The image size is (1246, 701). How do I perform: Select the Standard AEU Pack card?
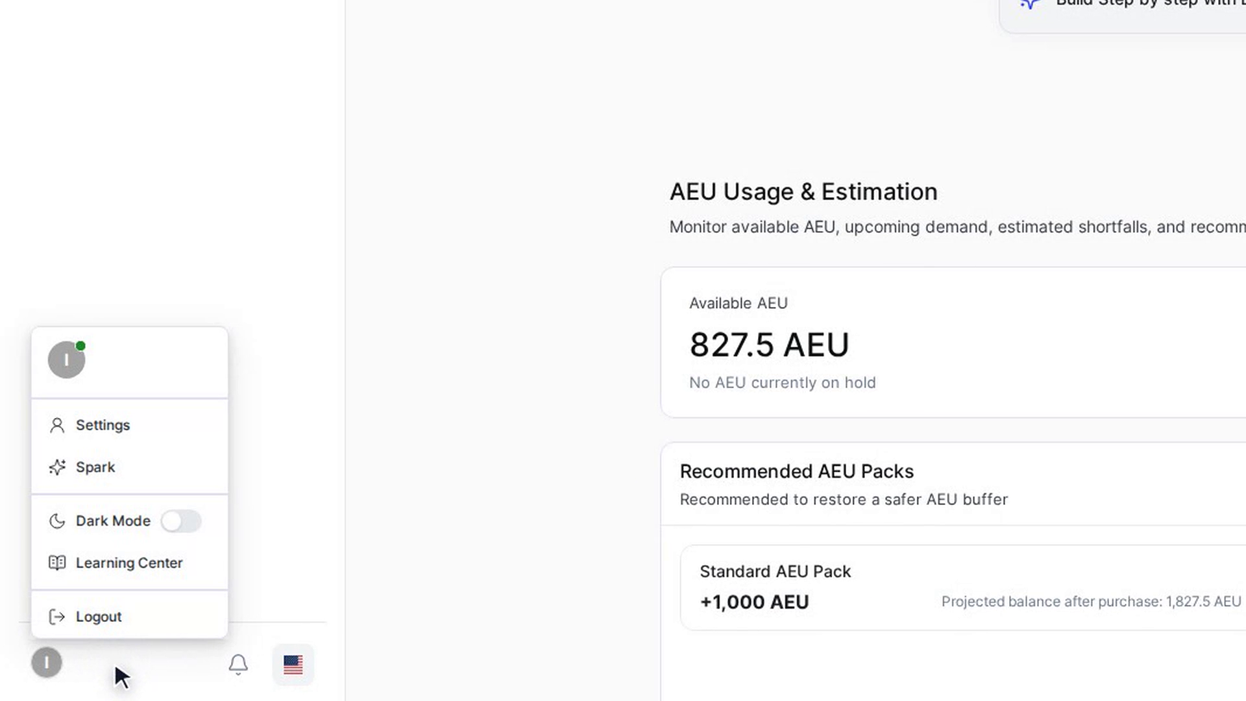(x=963, y=587)
